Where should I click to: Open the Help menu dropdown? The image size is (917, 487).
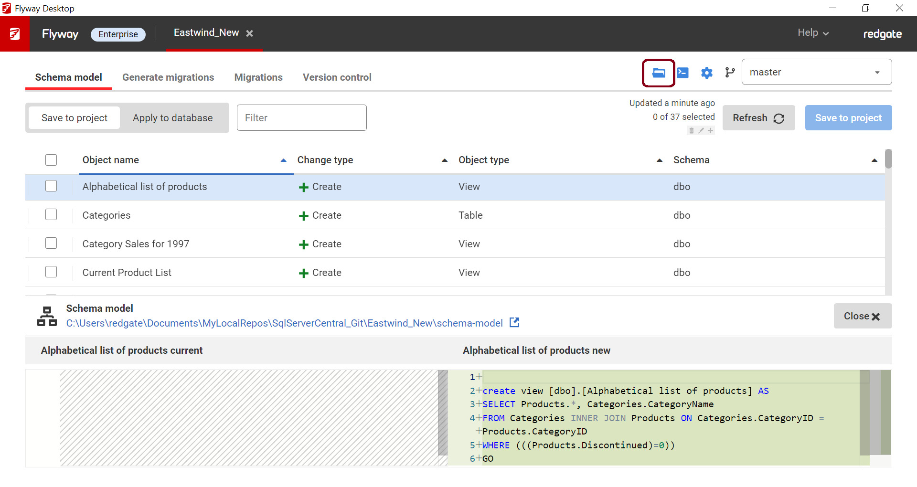[x=813, y=33]
